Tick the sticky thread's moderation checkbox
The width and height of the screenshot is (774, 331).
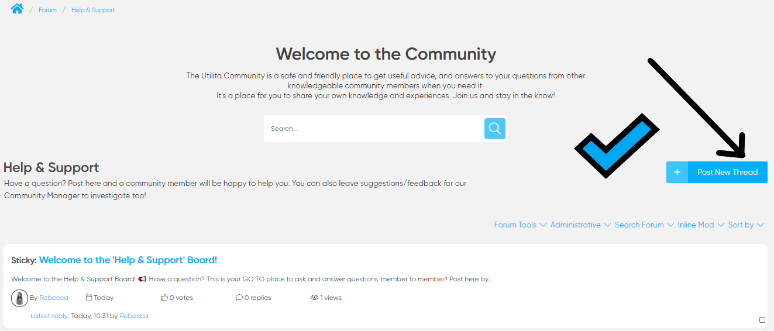(x=762, y=320)
